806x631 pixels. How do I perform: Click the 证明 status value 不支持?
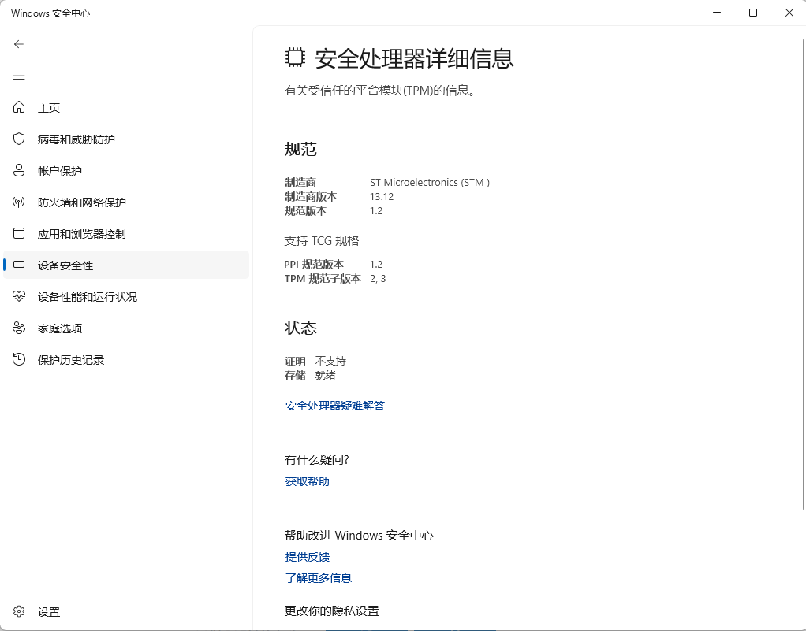(330, 361)
